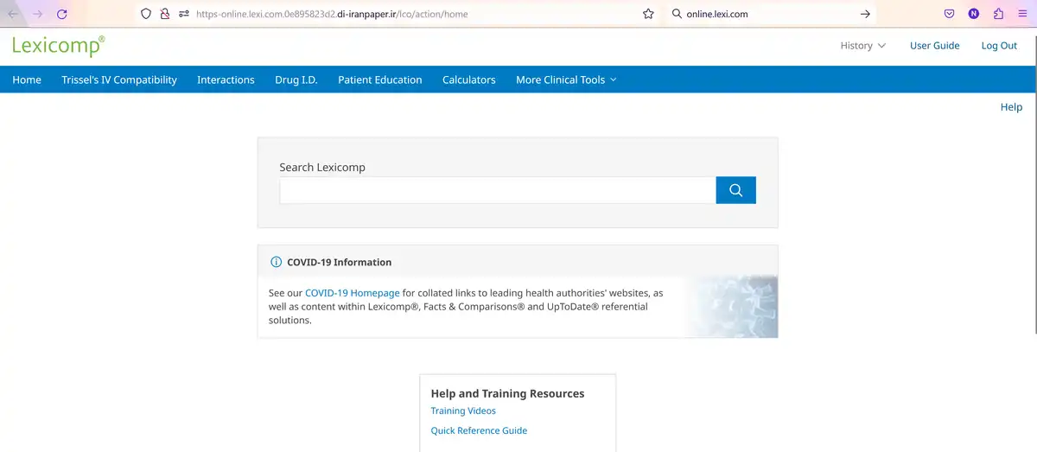This screenshot has height=452, width=1037.
Task: Bookmark this page with the star icon
Action: point(648,14)
